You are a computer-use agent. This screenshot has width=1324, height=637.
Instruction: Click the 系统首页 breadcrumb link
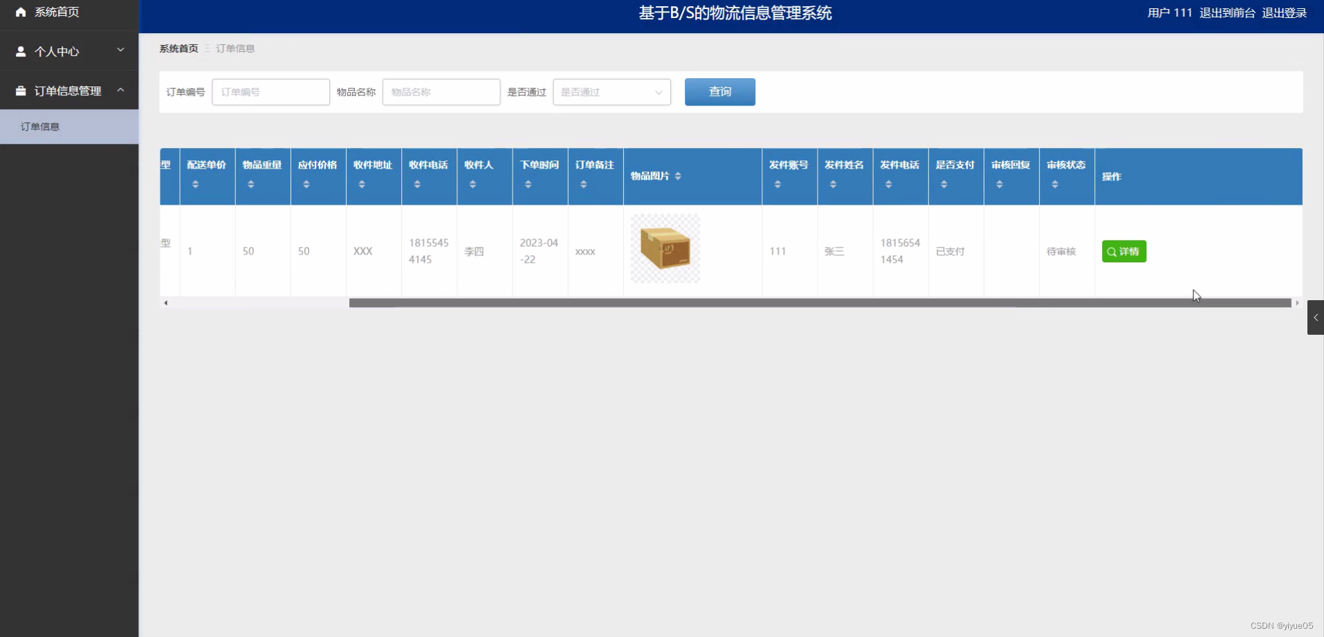click(178, 48)
